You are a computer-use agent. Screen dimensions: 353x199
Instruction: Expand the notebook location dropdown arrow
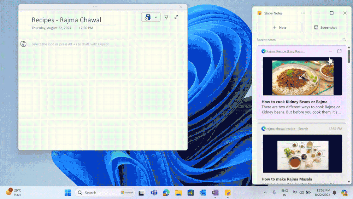coord(156,17)
